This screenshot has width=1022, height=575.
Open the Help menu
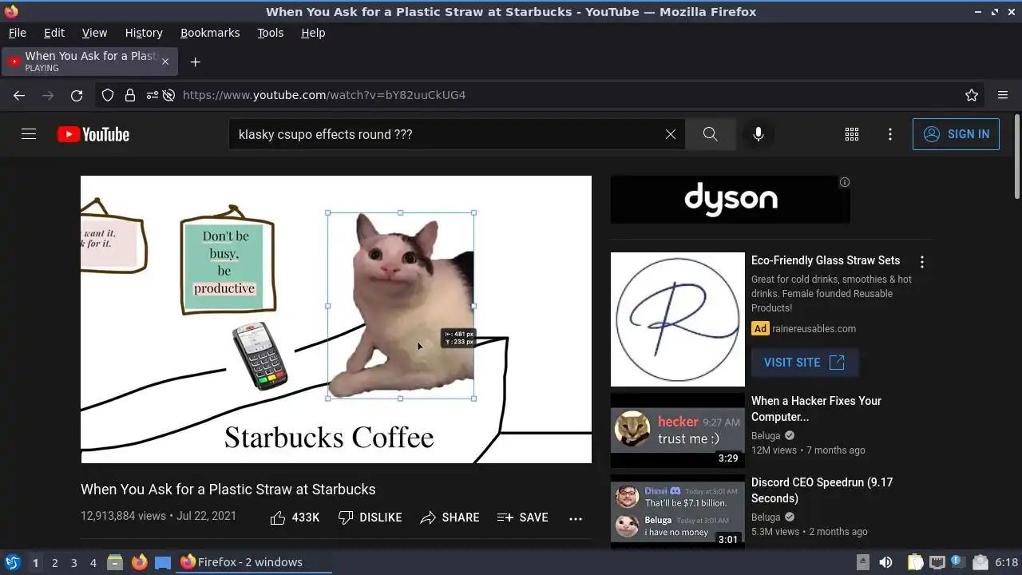click(x=313, y=33)
